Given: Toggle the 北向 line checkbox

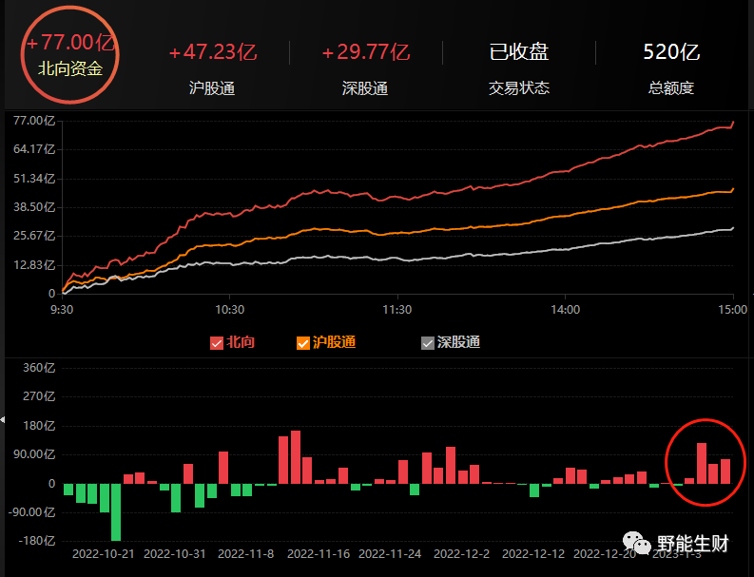Looking at the screenshot, I should pyautogui.click(x=217, y=343).
